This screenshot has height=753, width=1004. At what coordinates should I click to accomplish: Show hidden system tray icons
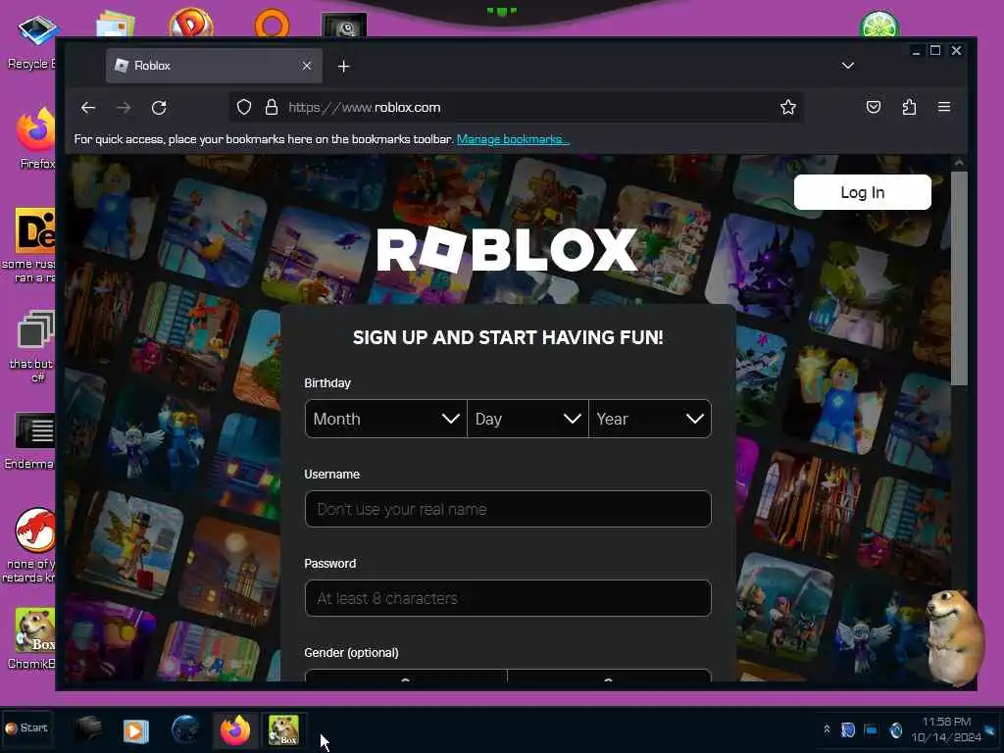pos(827,728)
